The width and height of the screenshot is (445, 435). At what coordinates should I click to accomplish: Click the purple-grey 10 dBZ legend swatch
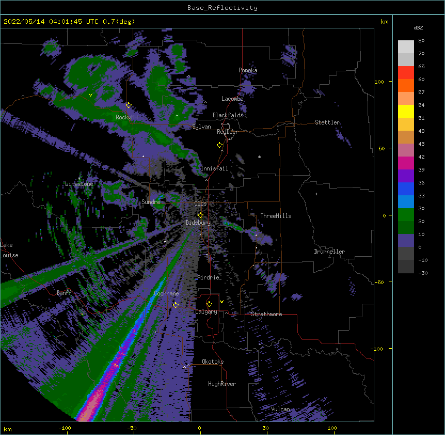406,241
